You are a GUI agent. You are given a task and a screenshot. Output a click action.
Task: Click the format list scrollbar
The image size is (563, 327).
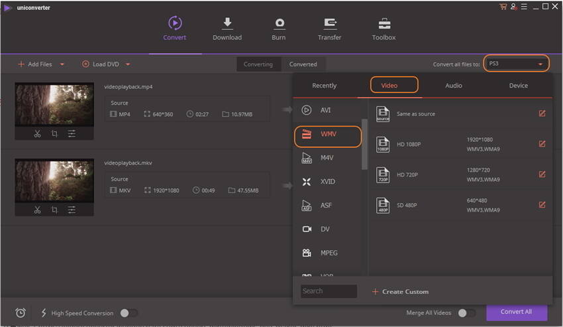[364, 144]
